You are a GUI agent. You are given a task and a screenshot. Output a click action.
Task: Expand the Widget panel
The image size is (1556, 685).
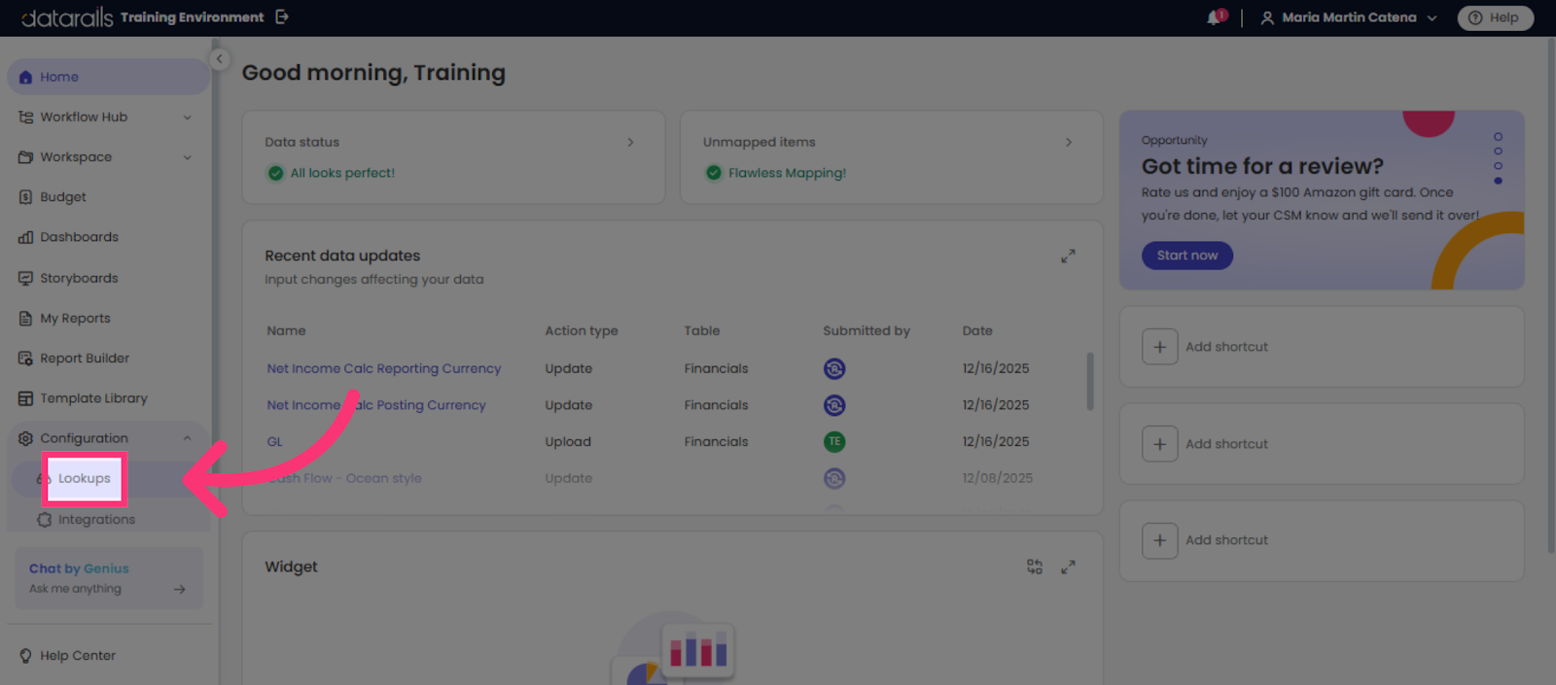[x=1068, y=566]
